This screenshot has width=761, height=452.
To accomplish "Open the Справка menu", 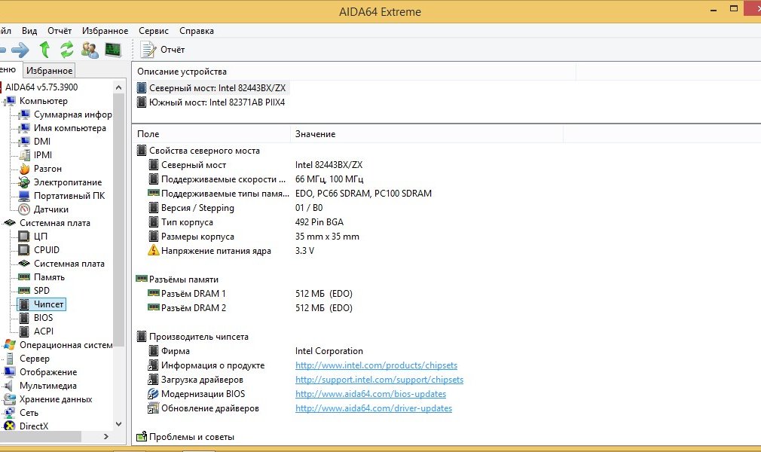I will tap(197, 31).
